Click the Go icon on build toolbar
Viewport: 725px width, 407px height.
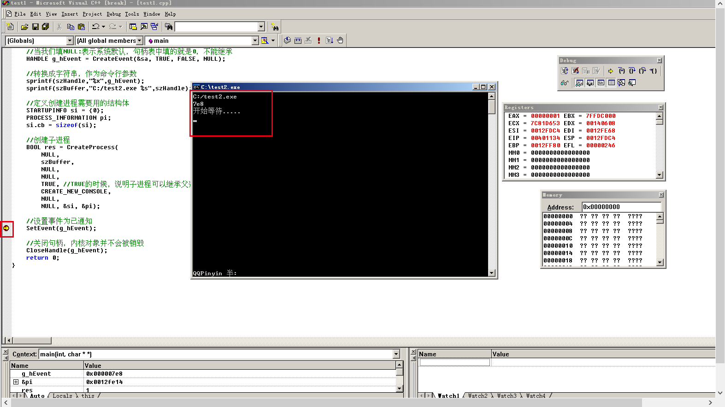tap(329, 41)
